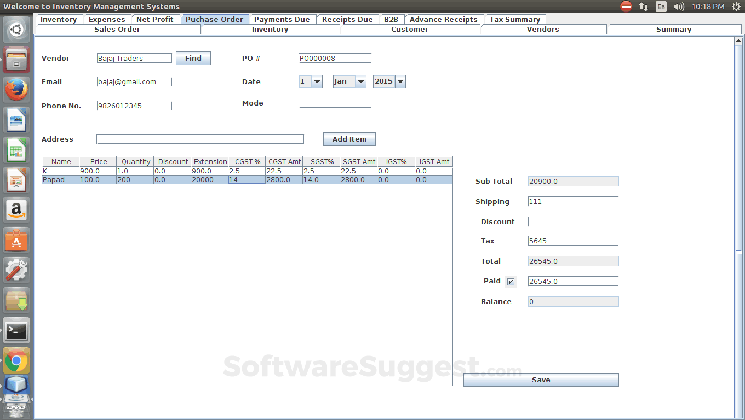Click the Save button
This screenshot has height=420, width=745.
(x=541, y=380)
